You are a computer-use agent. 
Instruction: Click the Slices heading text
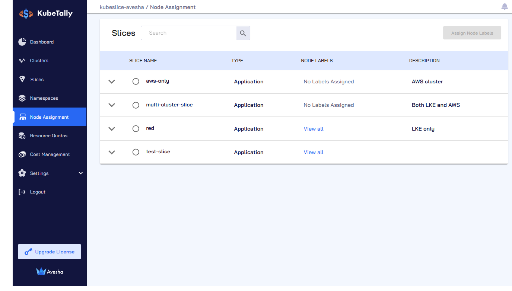pyautogui.click(x=124, y=33)
